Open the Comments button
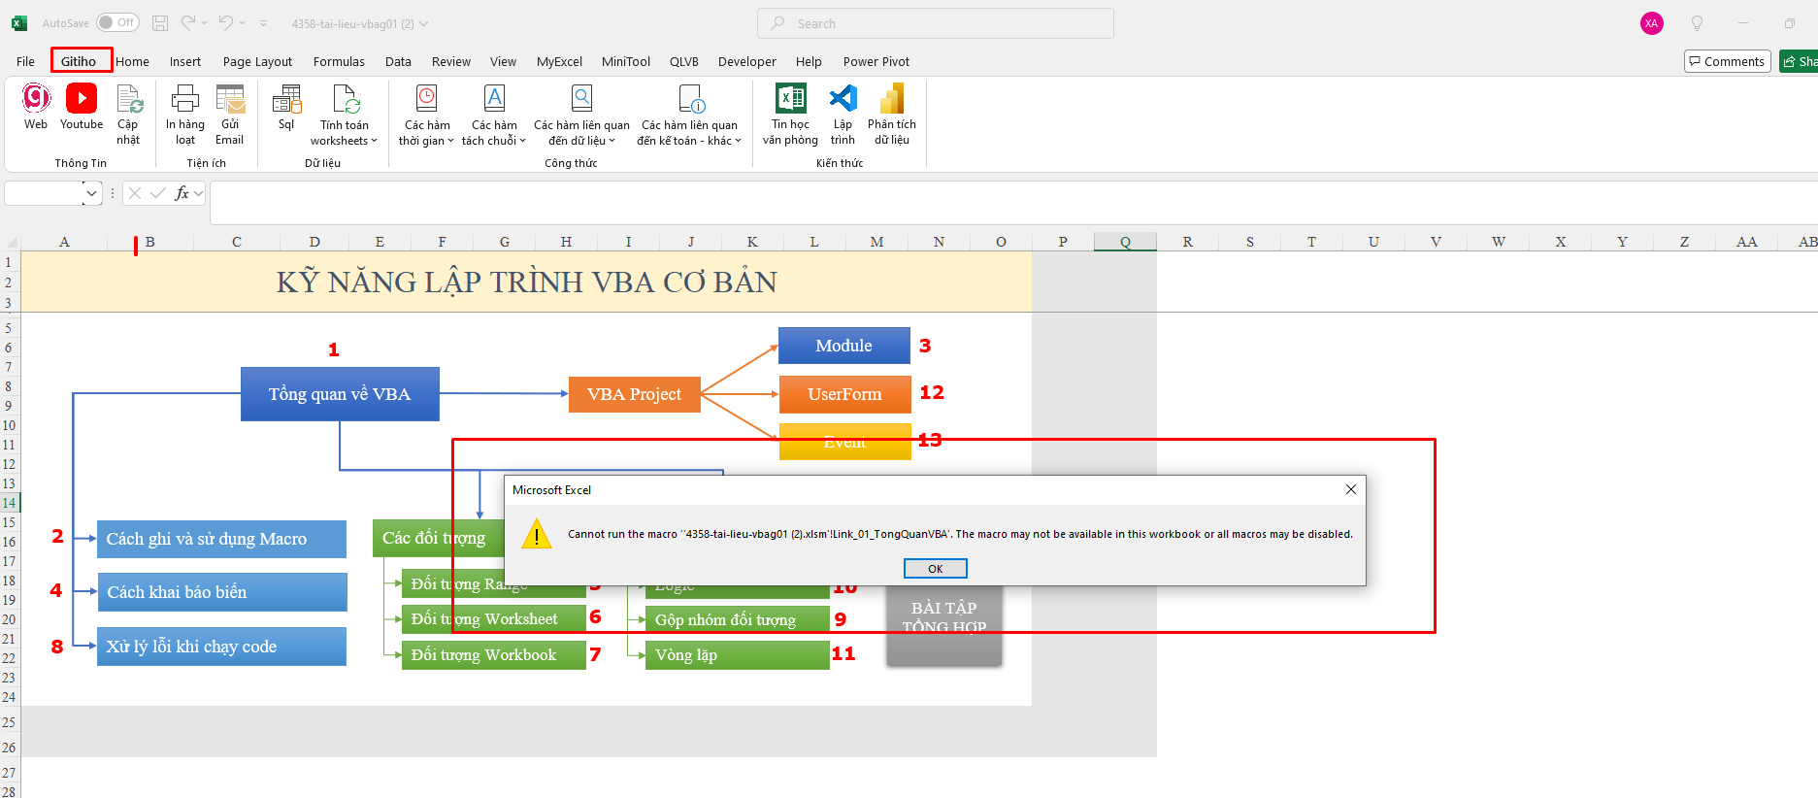 coord(1727,61)
